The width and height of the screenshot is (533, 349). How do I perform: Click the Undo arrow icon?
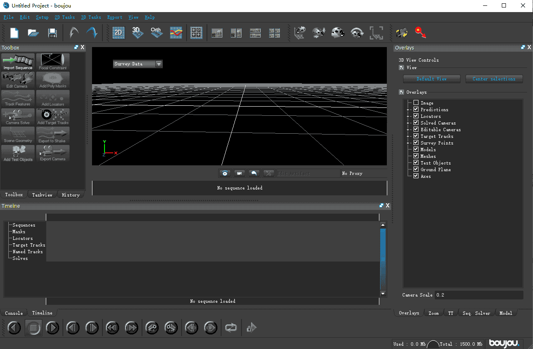tap(74, 33)
